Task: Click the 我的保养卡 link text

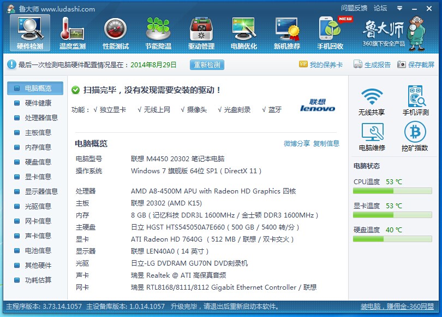Action: coord(326,64)
